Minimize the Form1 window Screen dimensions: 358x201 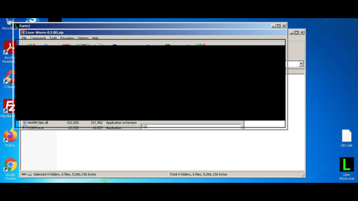coord(273,26)
